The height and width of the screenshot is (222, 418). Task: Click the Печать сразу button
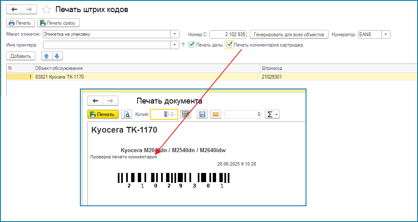[x=58, y=23]
